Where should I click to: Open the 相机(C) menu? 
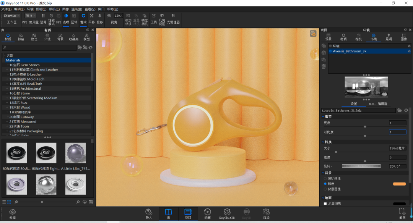point(54,9)
